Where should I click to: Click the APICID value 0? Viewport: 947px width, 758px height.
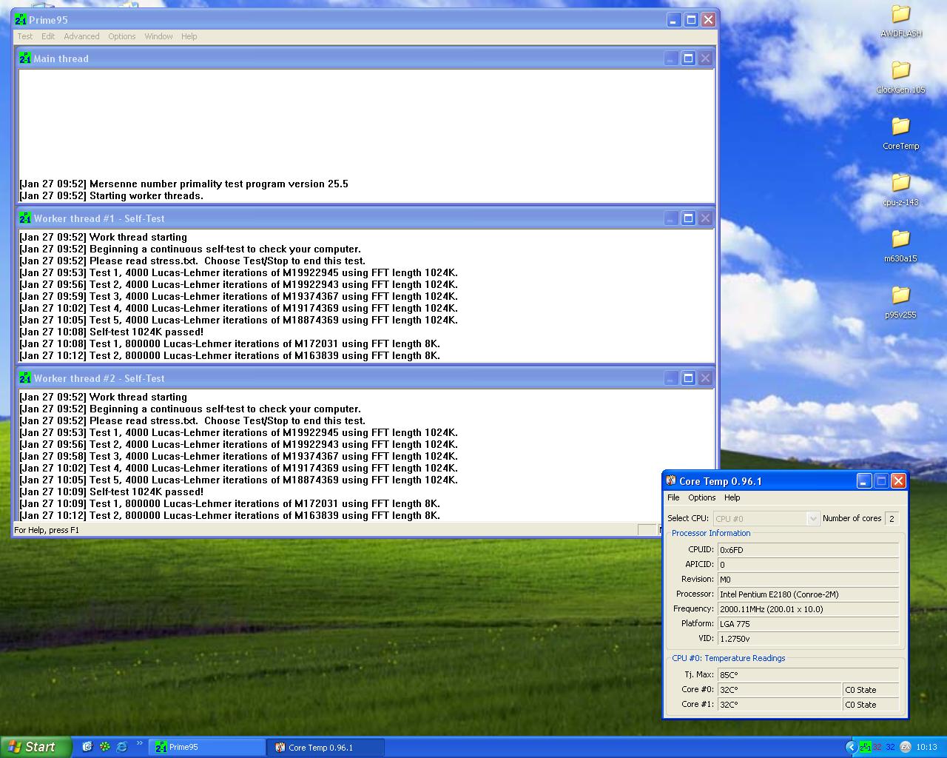(808, 565)
